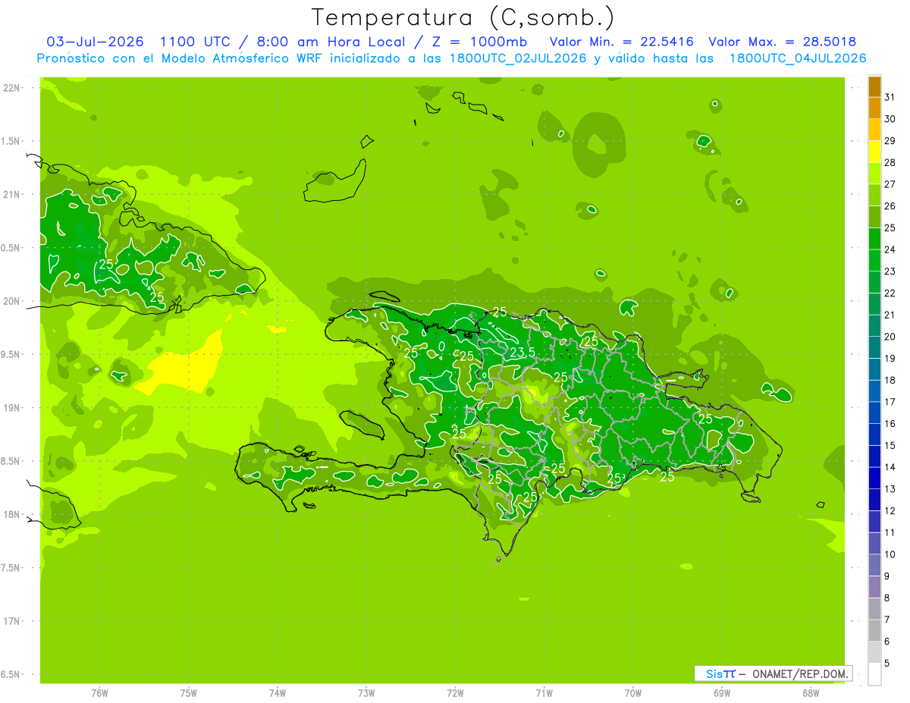
Task: Click the '22' color bar value label
Action: [x=890, y=293]
